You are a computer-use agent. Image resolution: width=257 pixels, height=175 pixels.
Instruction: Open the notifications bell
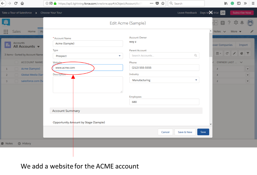[x=243, y=23]
